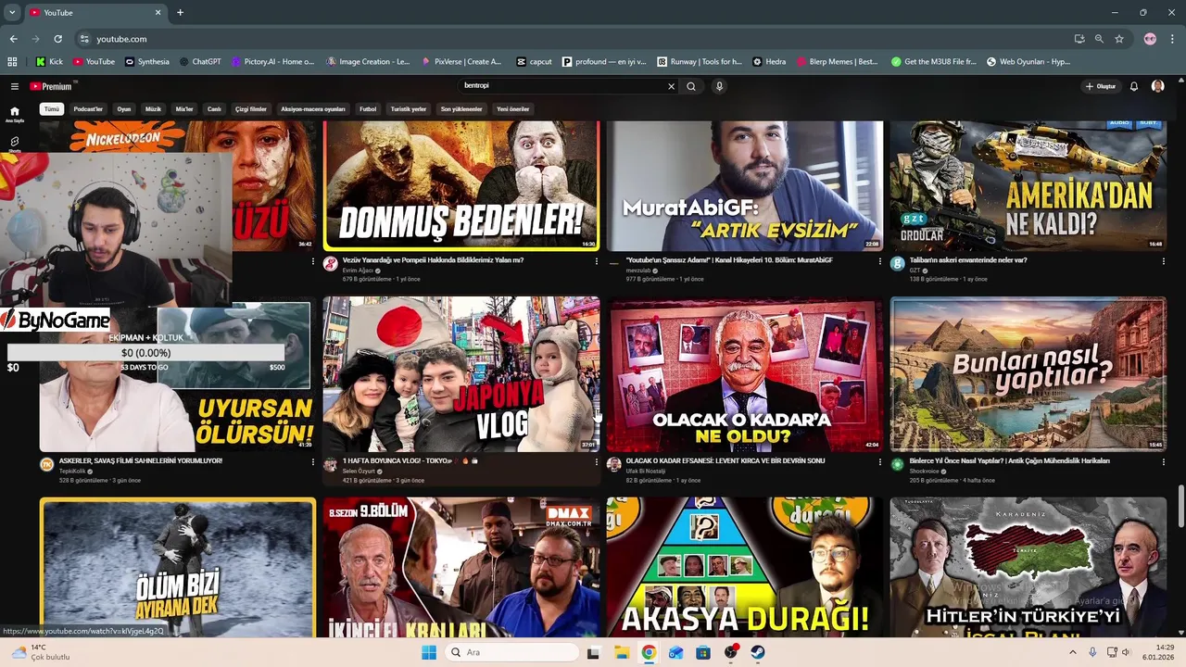The width and height of the screenshot is (1186, 667).
Task: Open the capcut bookmark
Action: [535, 62]
